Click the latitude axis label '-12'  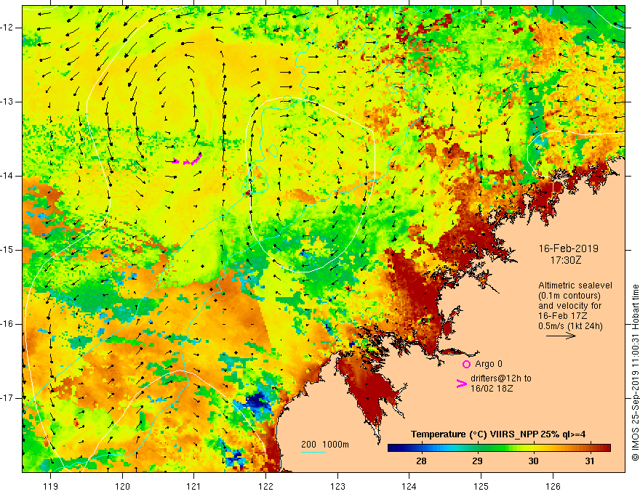tap(7, 28)
